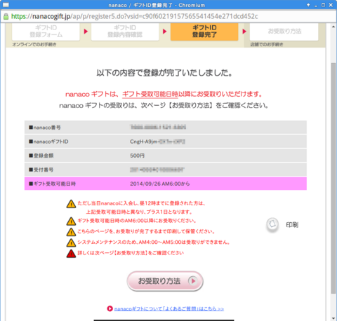The height and width of the screenshot is (321, 337).
Task: Click the scrollbar down arrow
Action: coord(333,318)
